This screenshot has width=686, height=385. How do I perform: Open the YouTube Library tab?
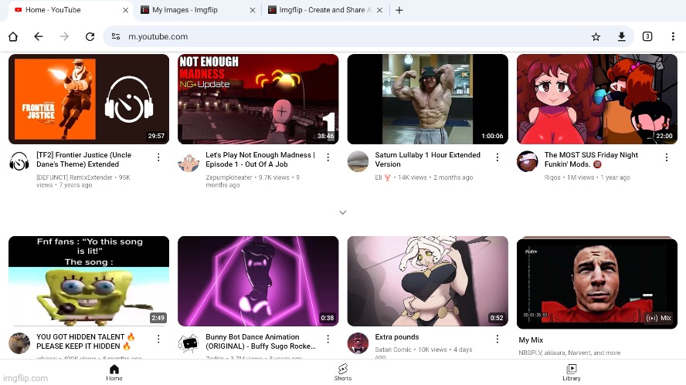(572, 373)
